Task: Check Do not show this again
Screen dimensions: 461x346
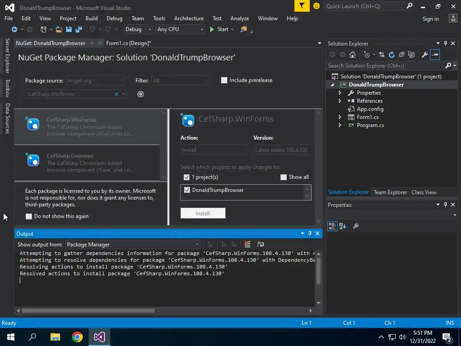Action: tap(29, 217)
